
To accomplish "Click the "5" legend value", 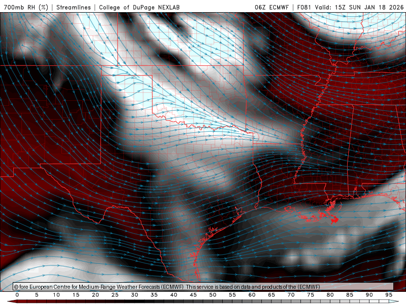I will [37, 295].
